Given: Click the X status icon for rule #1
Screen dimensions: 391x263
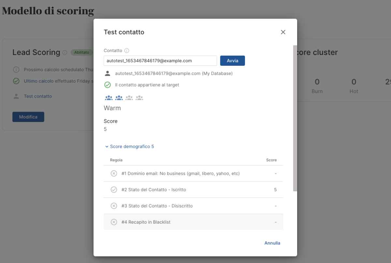Looking at the screenshot, I should point(114,173).
